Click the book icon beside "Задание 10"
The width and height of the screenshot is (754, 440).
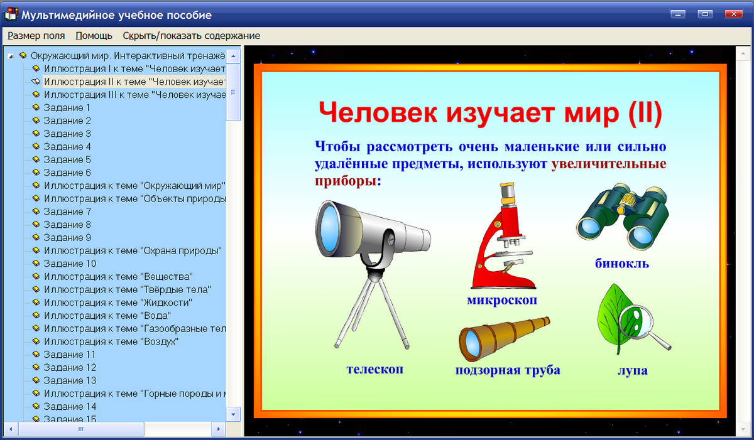36,264
